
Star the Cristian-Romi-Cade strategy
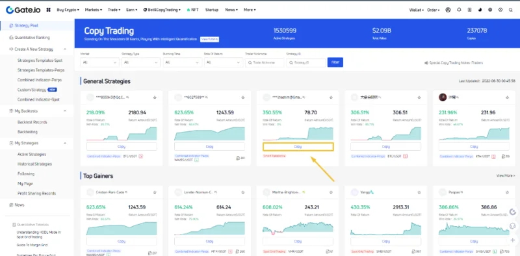tap(155, 192)
